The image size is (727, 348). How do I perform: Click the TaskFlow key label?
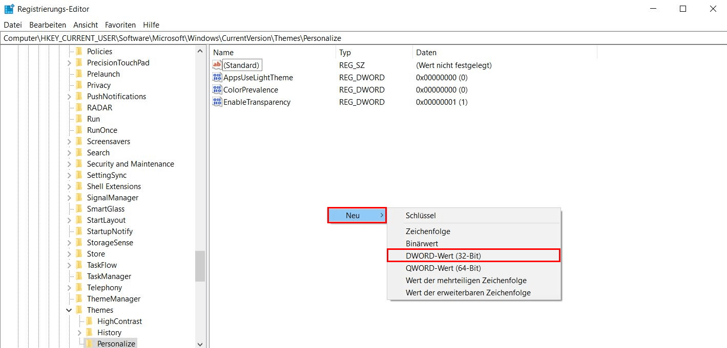click(102, 265)
